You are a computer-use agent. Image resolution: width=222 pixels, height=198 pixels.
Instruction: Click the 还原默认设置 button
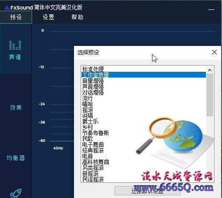pyautogui.click(x=148, y=191)
